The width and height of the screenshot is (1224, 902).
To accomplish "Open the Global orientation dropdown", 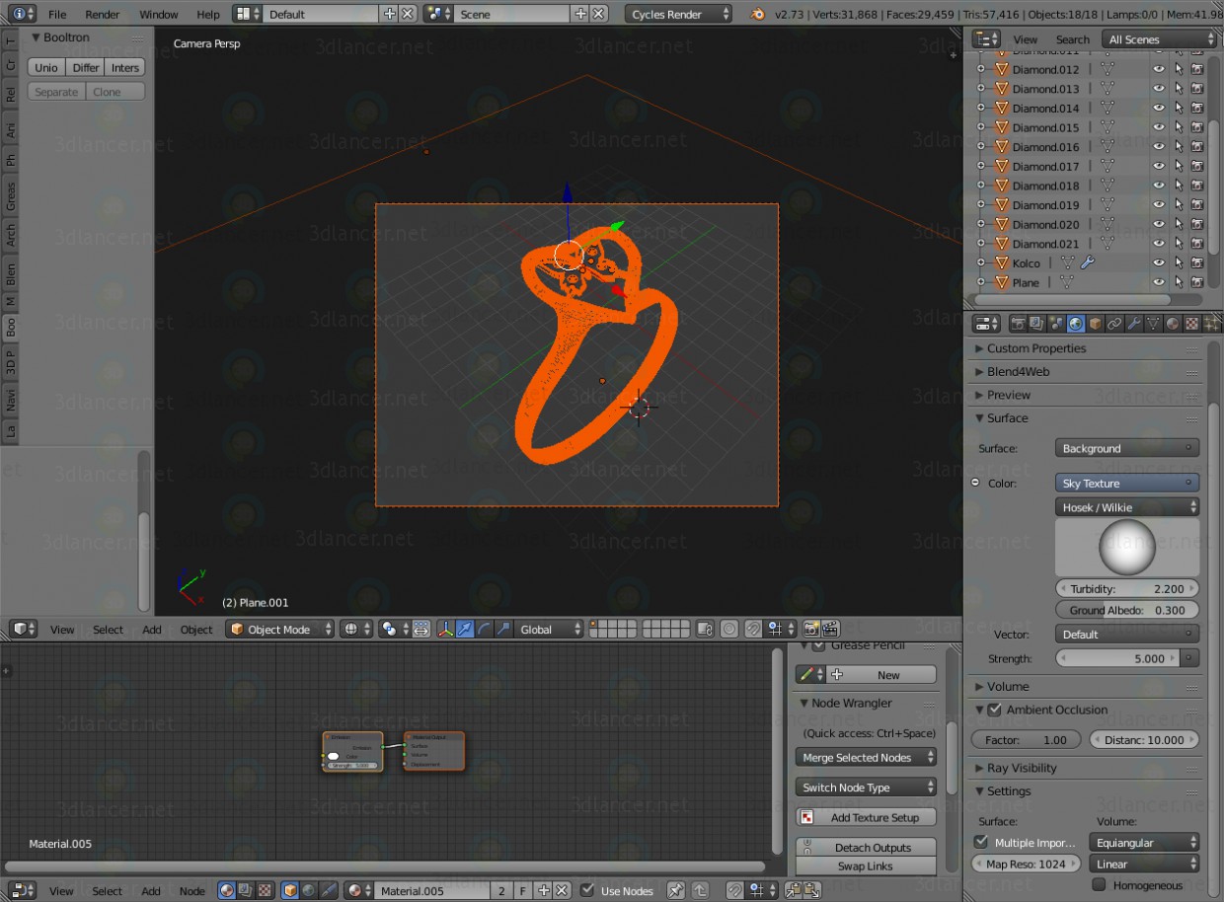I will click(549, 630).
